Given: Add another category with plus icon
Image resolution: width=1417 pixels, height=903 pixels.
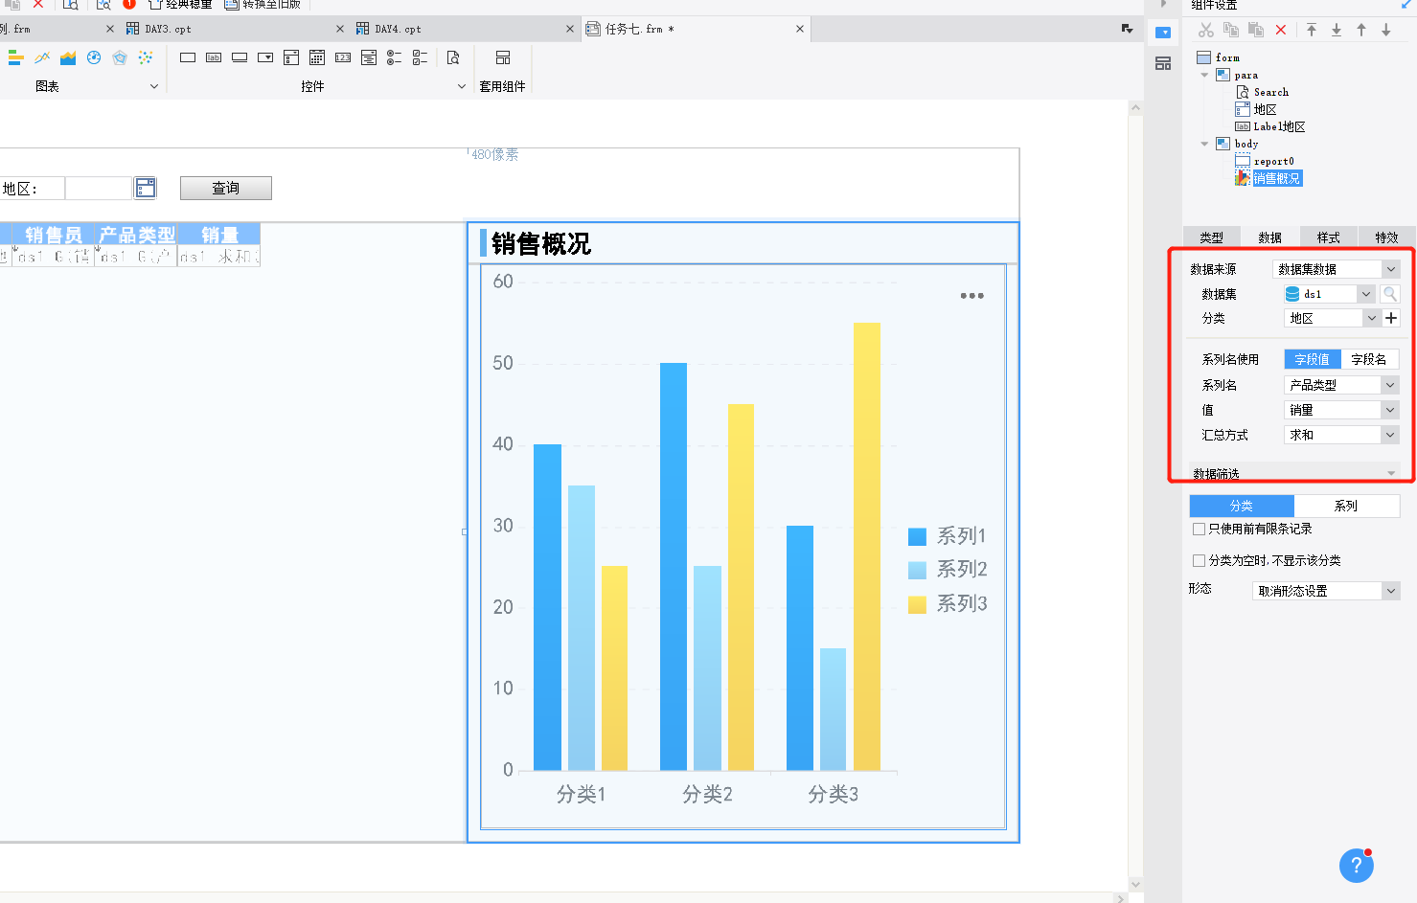Looking at the screenshot, I should click(1391, 318).
